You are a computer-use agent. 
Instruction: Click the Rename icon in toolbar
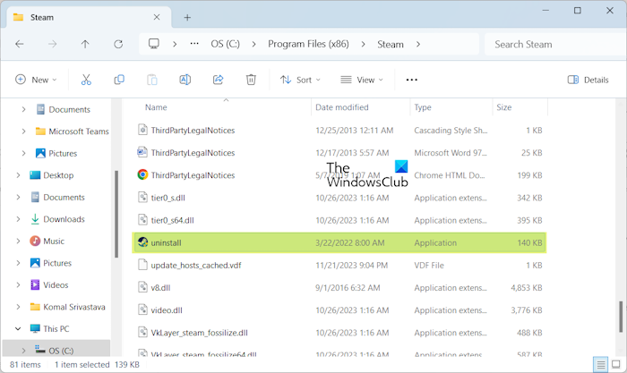point(185,80)
